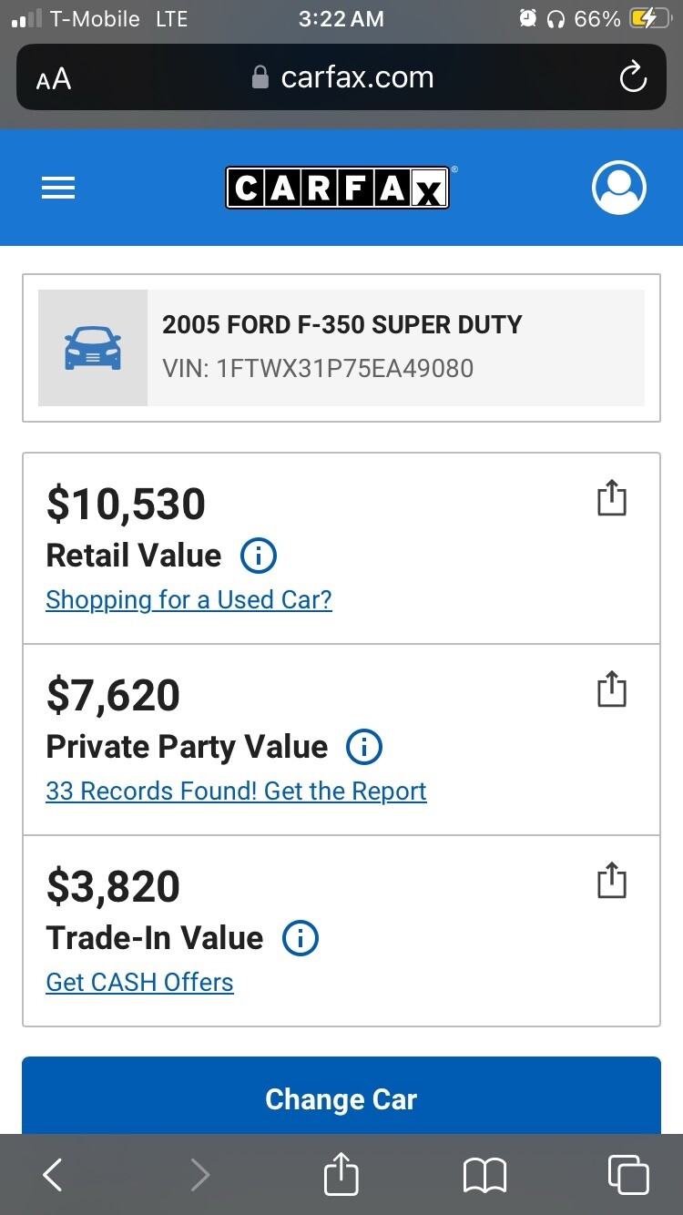Follow the Get CASH Offers link

pyautogui.click(x=139, y=983)
